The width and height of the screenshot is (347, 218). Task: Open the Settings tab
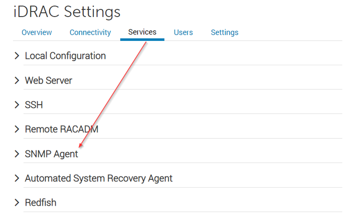click(225, 32)
